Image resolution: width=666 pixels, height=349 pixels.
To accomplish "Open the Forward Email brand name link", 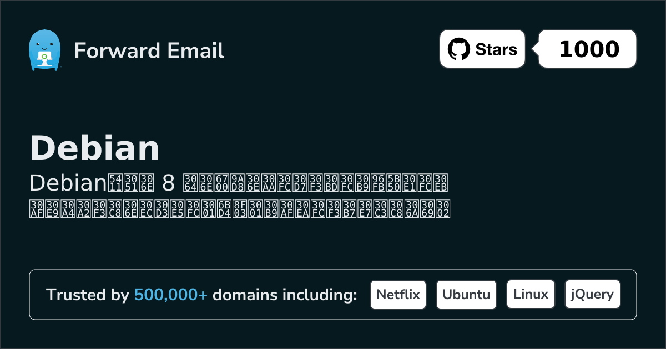I will pyautogui.click(x=149, y=50).
